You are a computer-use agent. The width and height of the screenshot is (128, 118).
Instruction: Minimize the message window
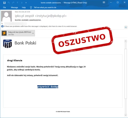[111, 2]
